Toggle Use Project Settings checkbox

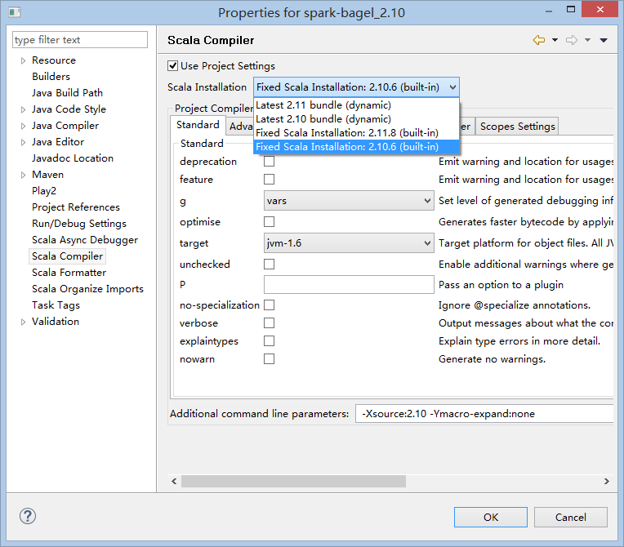click(172, 65)
